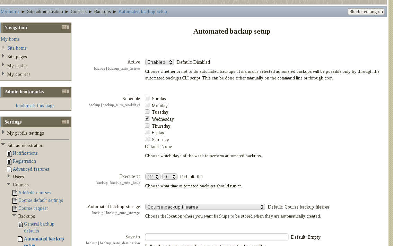Click the page icon beside Automated backup setup
This screenshot has height=246, width=393.
coord(20,239)
